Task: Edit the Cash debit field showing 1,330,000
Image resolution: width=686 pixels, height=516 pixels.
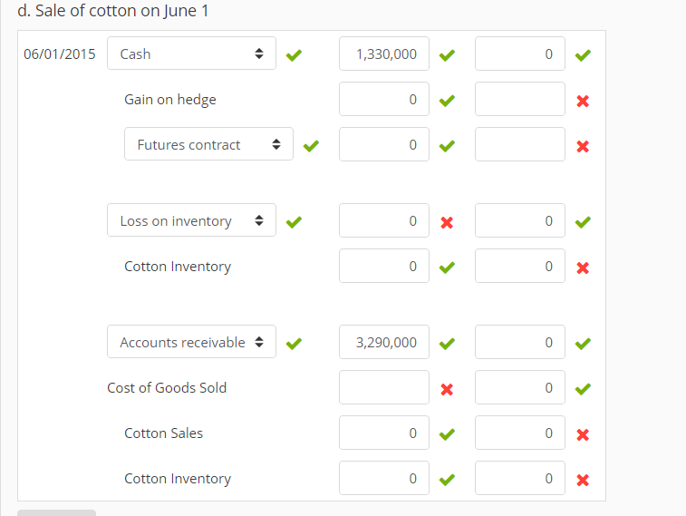Action: 384,54
